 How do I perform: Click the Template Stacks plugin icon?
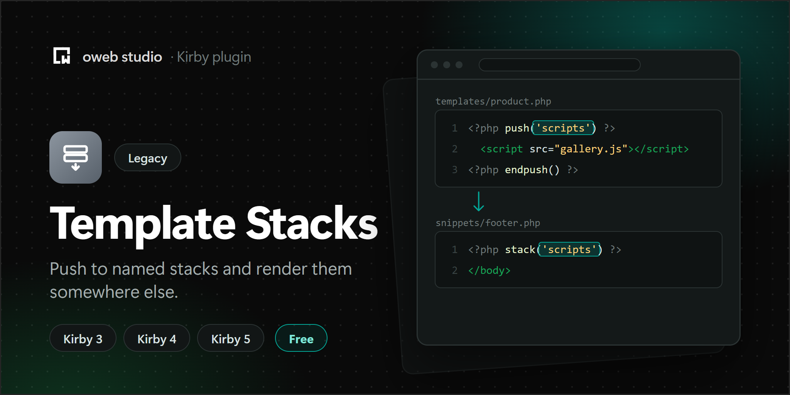(76, 157)
